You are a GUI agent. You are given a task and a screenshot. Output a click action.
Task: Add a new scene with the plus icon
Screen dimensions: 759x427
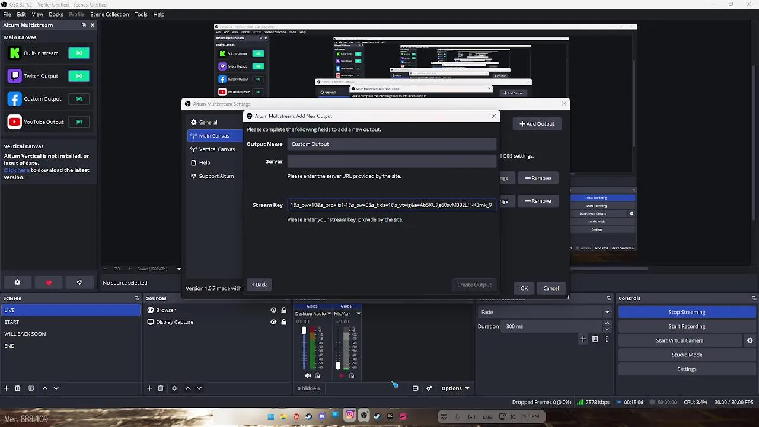pos(6,388)
